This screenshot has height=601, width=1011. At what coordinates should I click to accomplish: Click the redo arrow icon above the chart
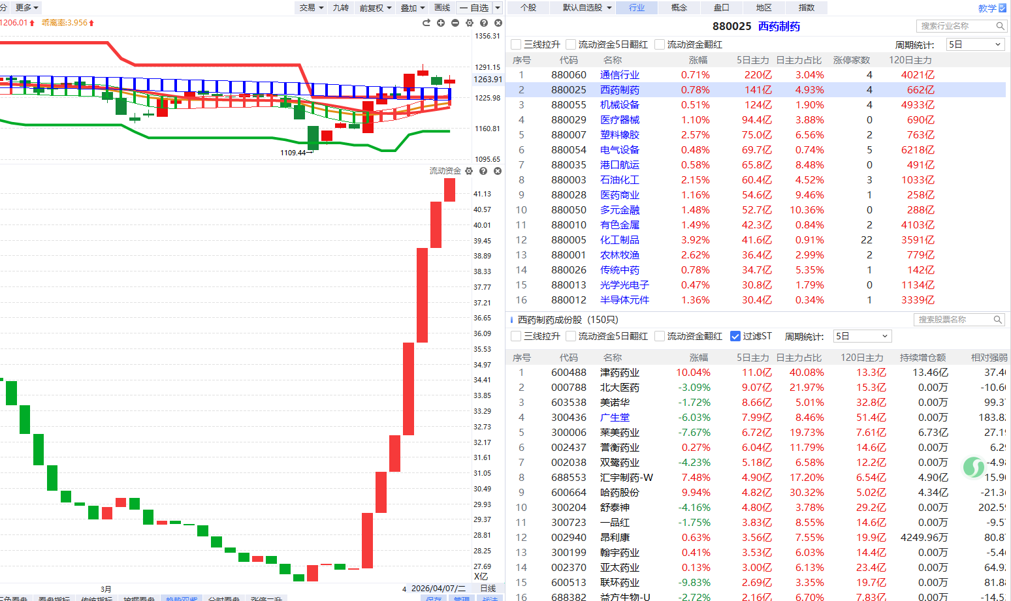pyautogui.click(x=426, y=23)
